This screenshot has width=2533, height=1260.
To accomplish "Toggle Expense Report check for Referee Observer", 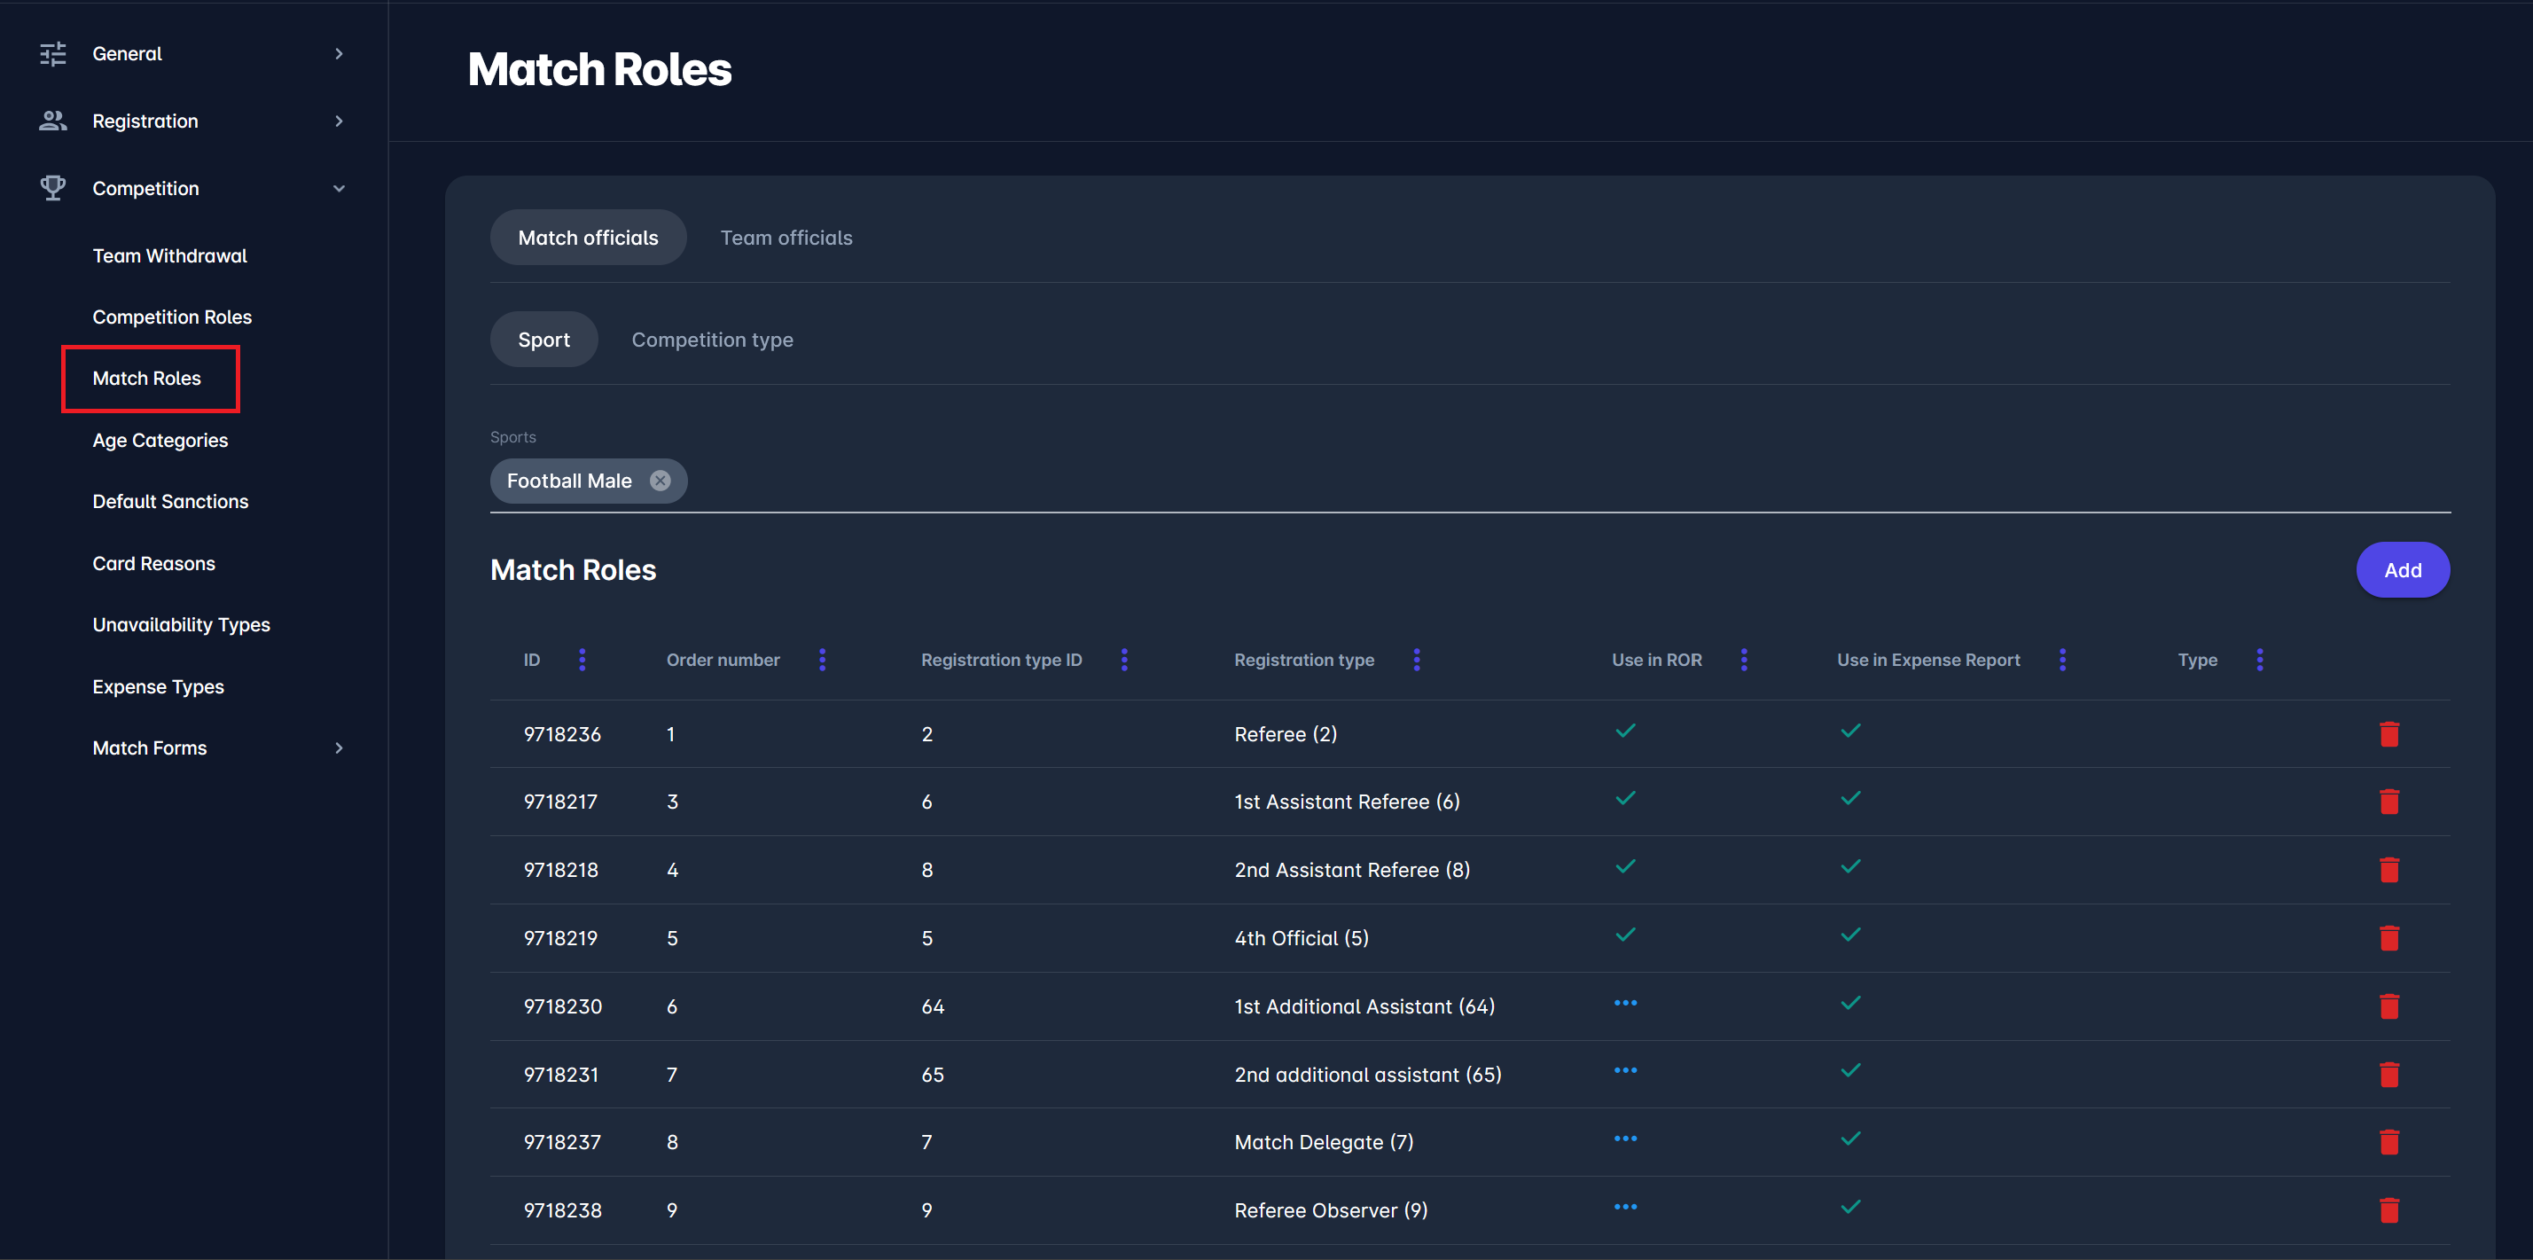I will pos(1850,1208).
